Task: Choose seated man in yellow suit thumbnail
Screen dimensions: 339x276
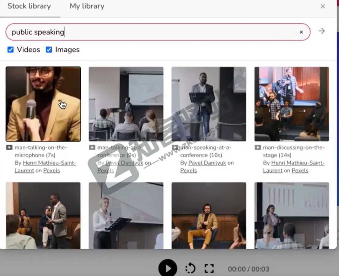Action: pos(209,215)
